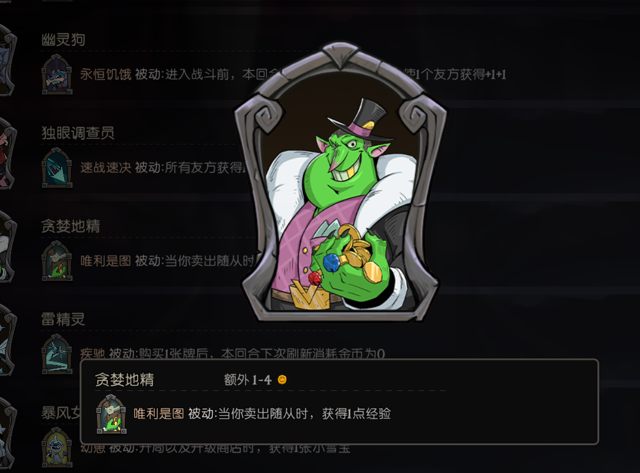Click the 速战速决 skill name text

[106, 167]
